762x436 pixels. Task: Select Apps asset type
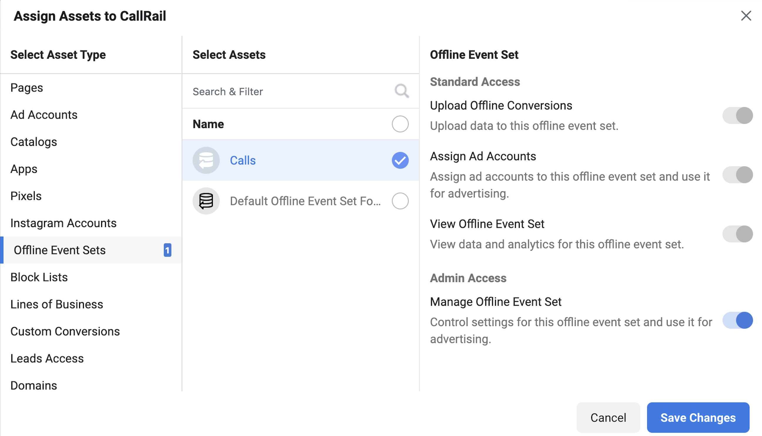pyautogui.click(x=91, y=169)
